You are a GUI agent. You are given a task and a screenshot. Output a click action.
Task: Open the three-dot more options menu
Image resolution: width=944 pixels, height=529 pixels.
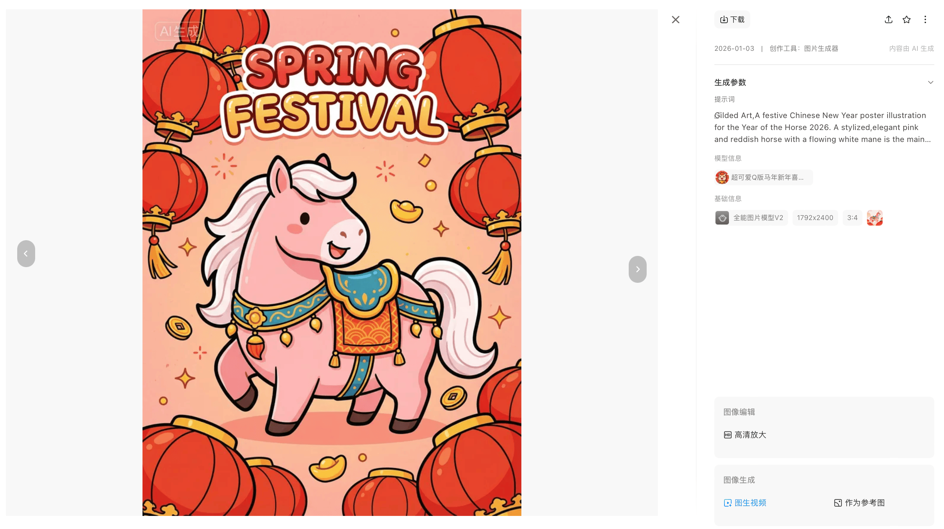tap(925, 19)
